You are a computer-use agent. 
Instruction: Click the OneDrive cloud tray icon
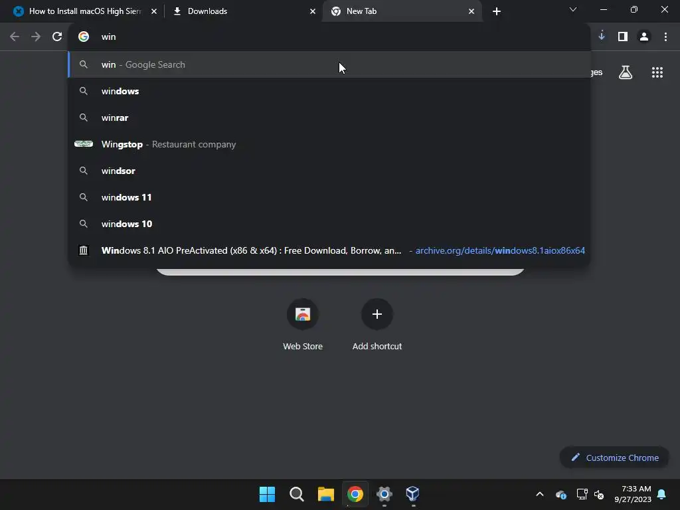560,494
